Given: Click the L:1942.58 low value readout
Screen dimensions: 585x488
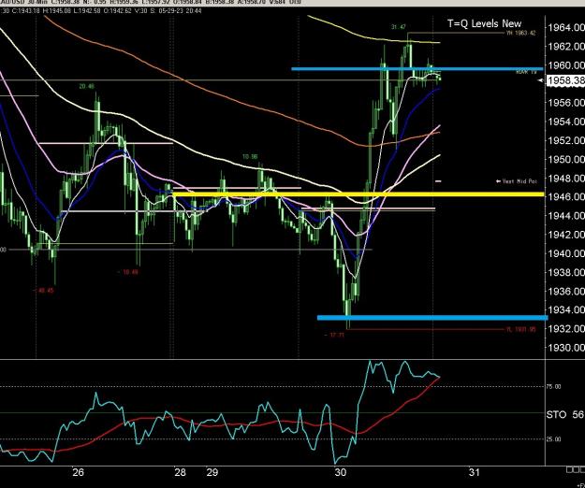Looking at the screenshot, I should tap(86, 11).
